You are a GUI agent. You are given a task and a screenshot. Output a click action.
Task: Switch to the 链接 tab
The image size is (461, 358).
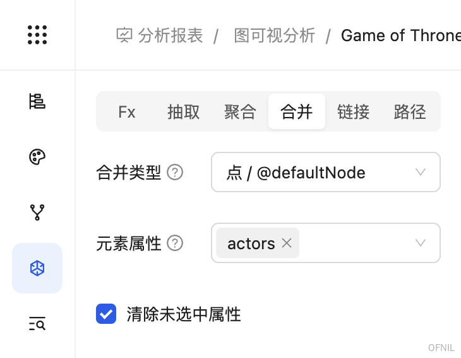tap(353, 112)
